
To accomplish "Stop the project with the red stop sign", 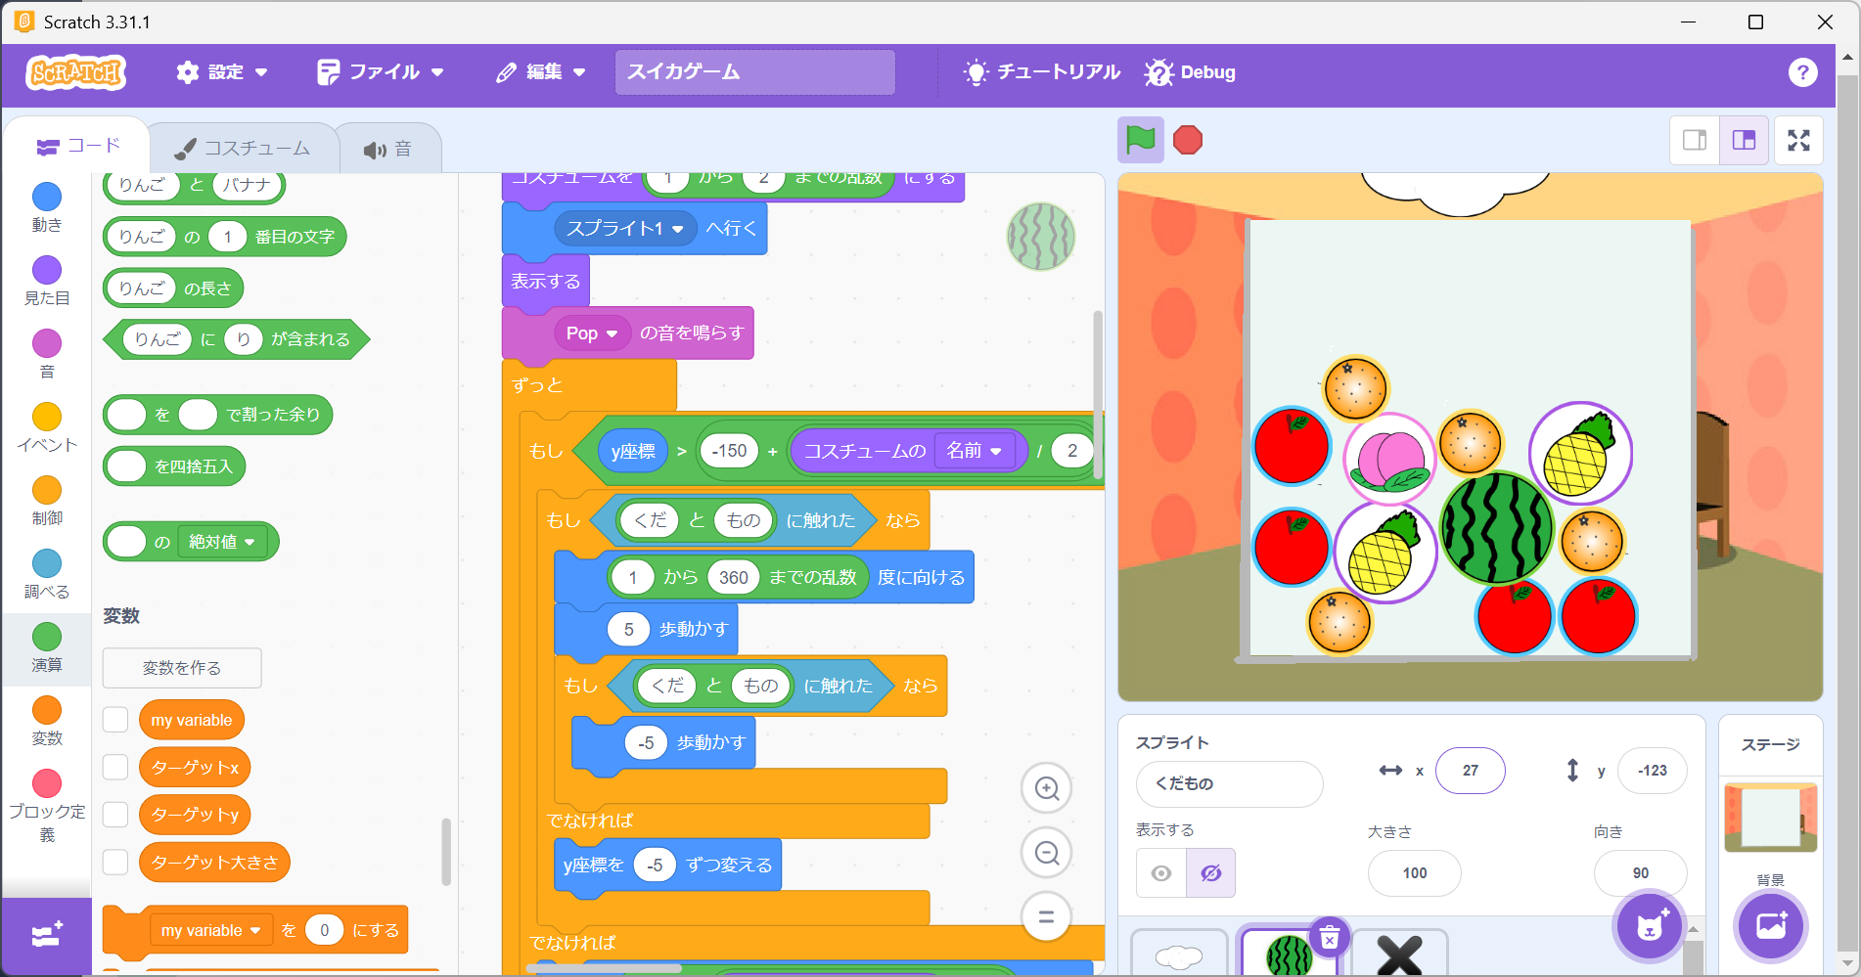I will [x=1187, y=140].
